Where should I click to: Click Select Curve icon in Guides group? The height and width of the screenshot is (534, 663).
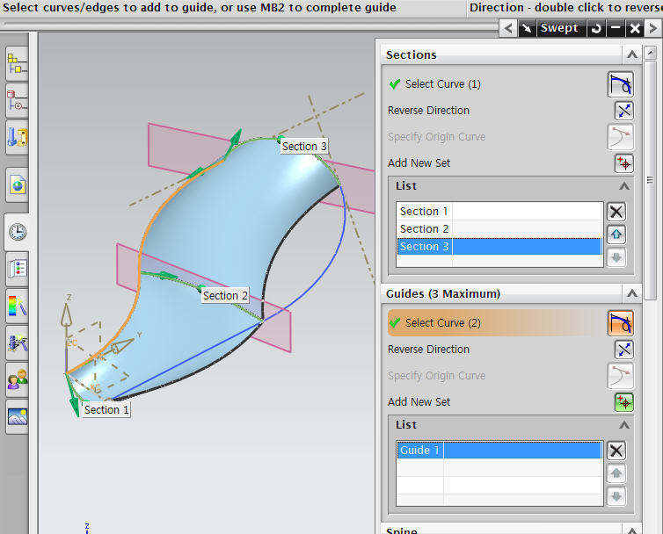[621, 323]
